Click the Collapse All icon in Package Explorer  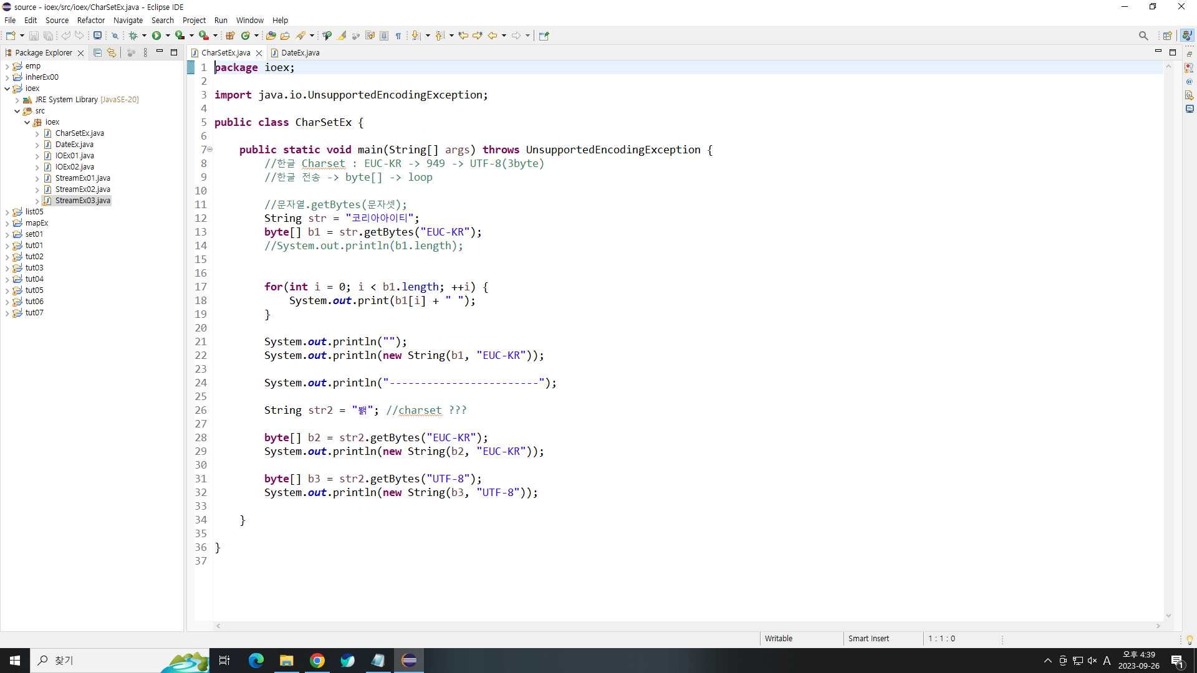97,53
